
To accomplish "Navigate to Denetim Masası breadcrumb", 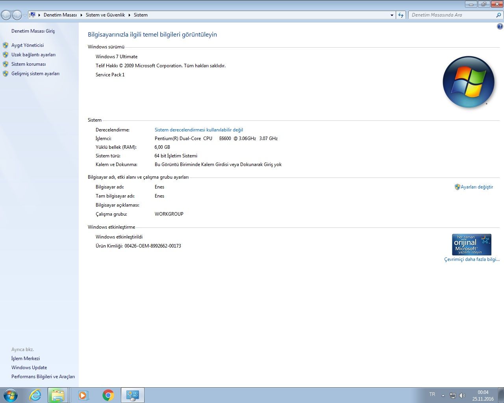I will click(x=60, y=15).
